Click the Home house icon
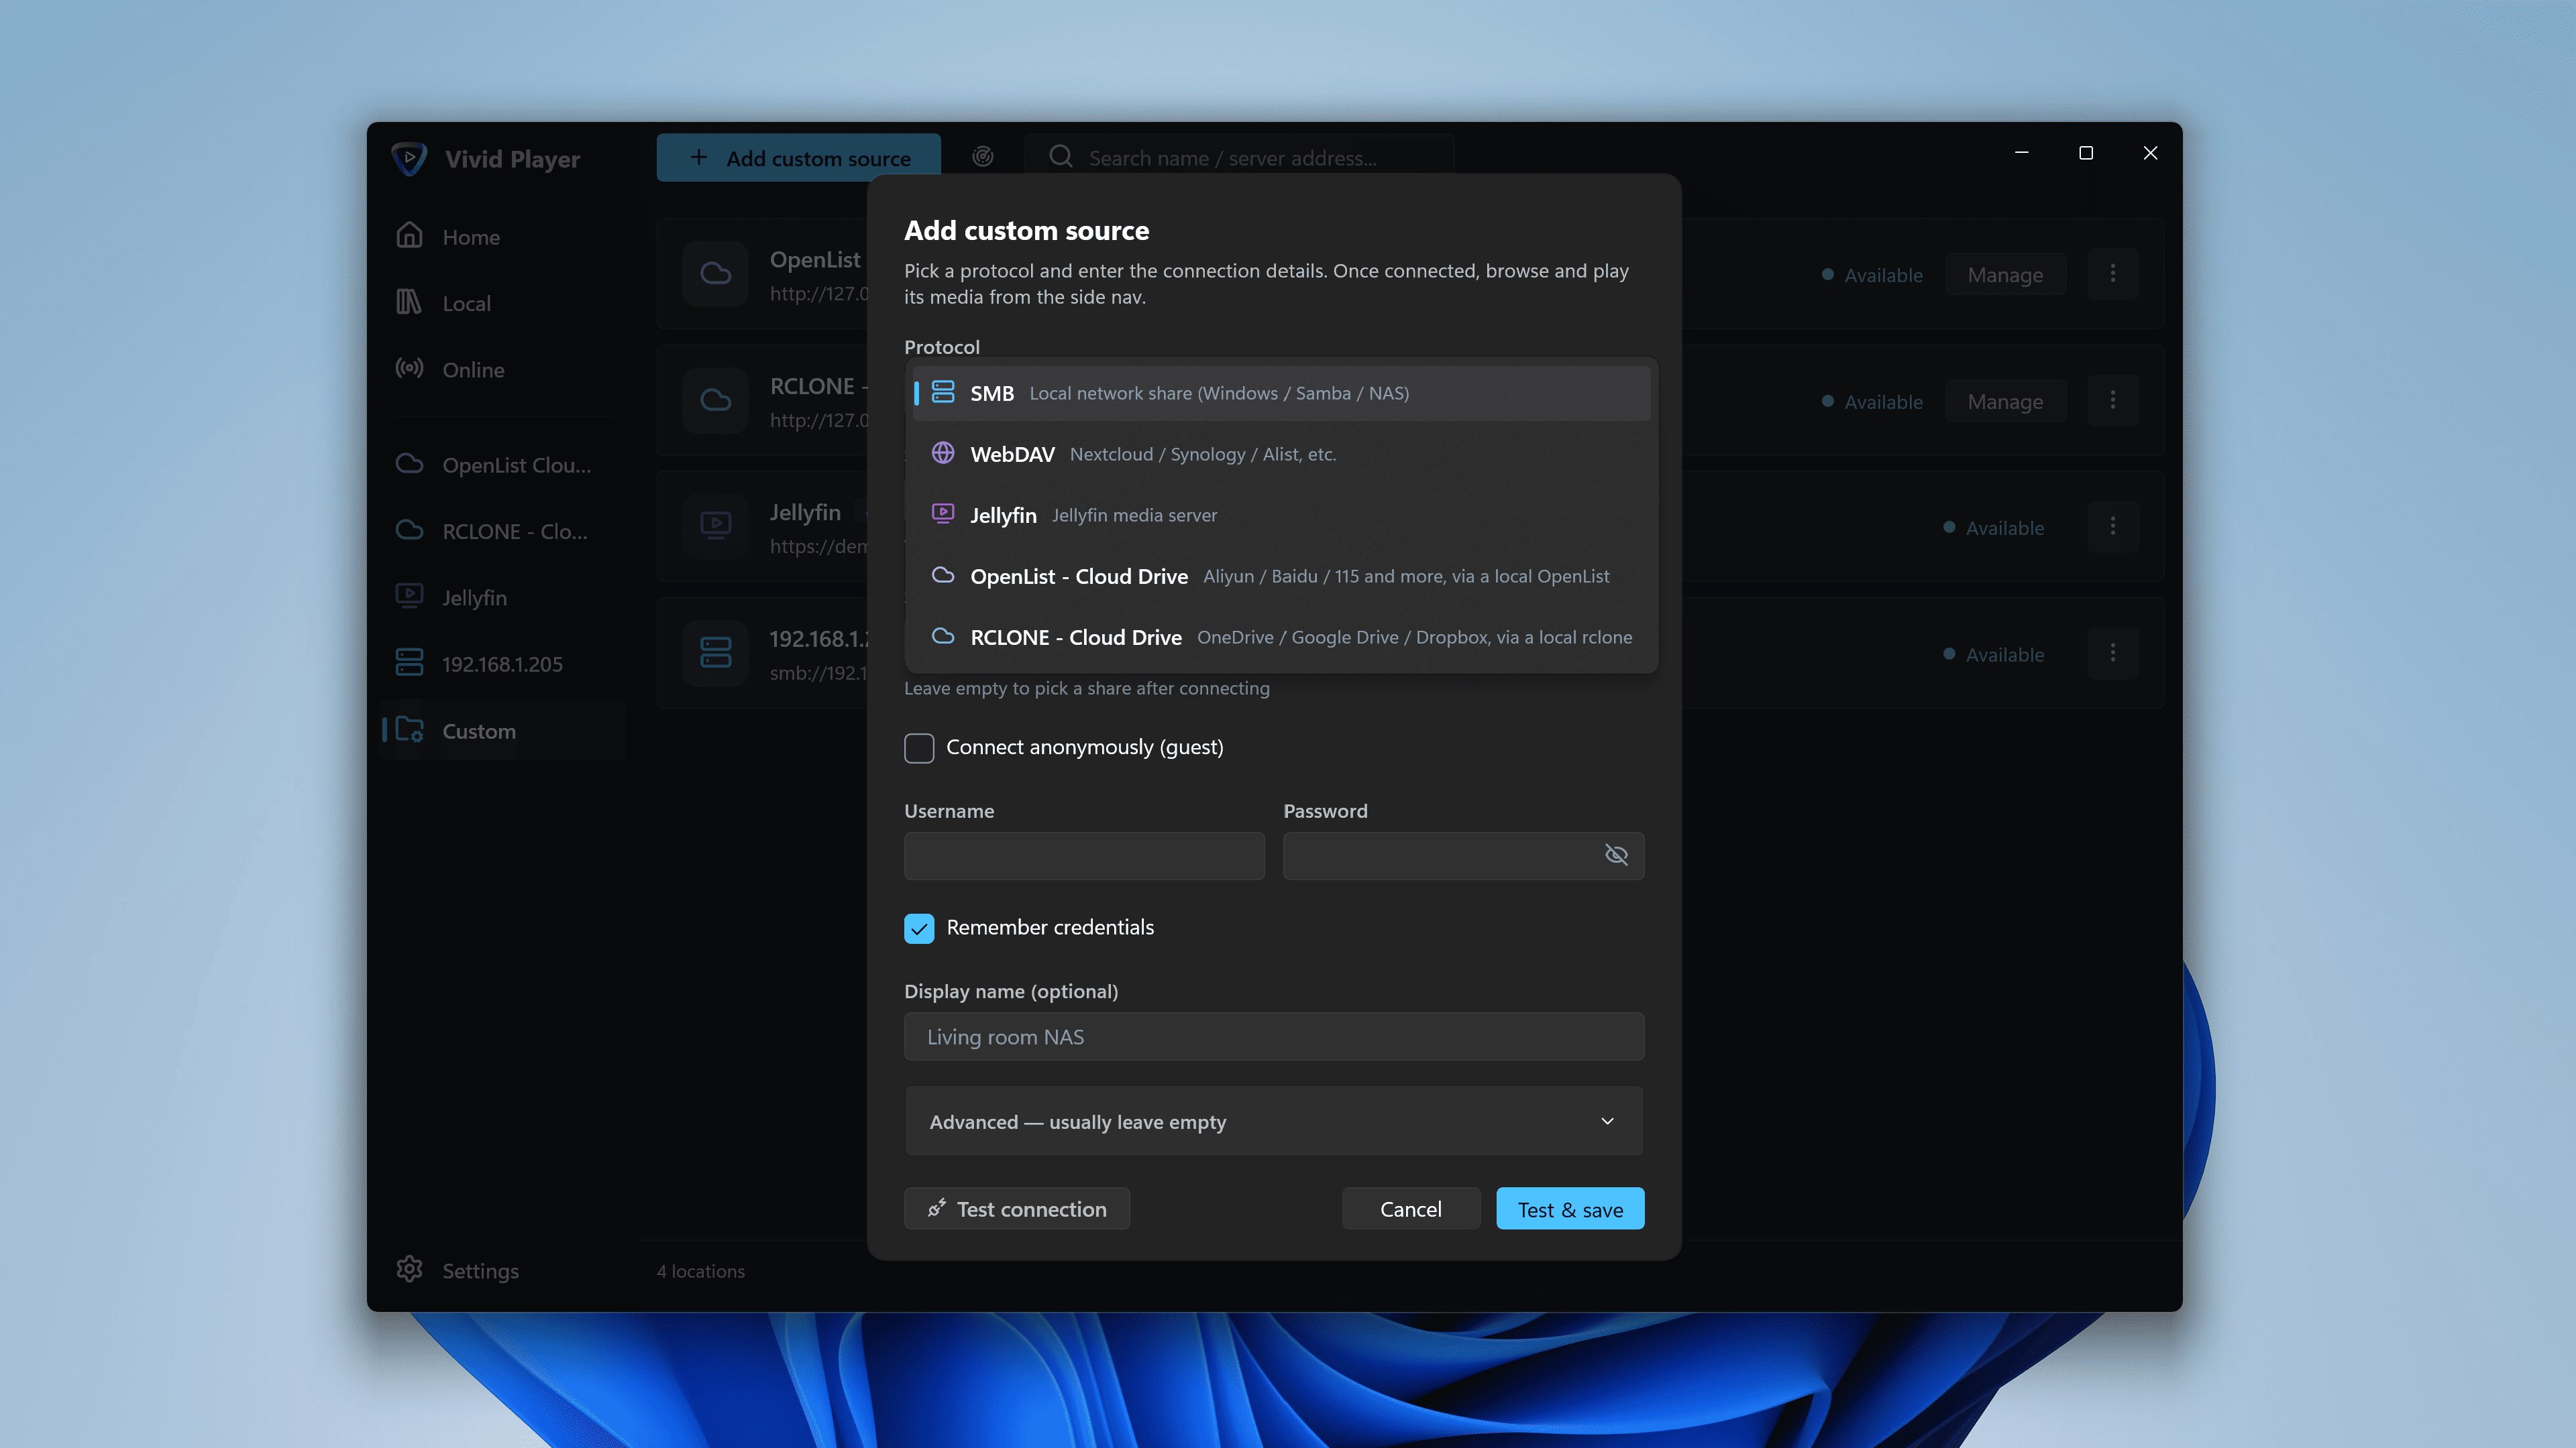2576x1448 pixels. [409, 235]
